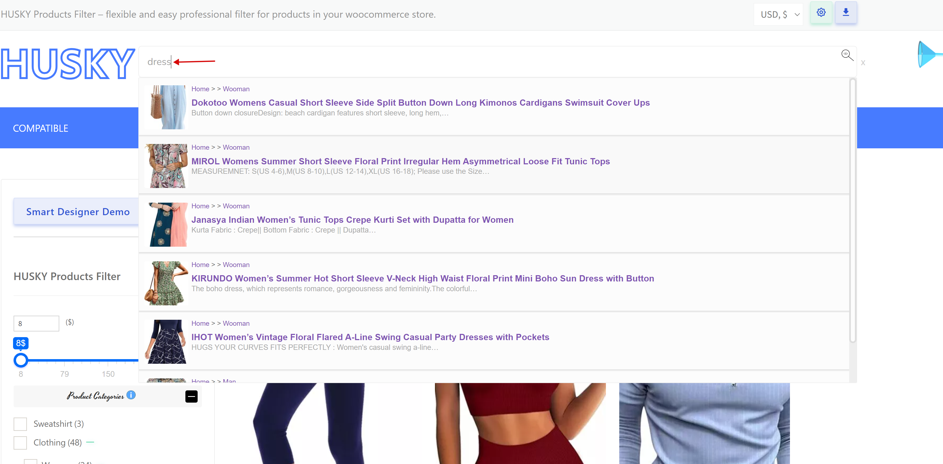Open MIROL Womens Floral Tunic Tops result
This screenshot has height=464, width=943.
point(400,161)
